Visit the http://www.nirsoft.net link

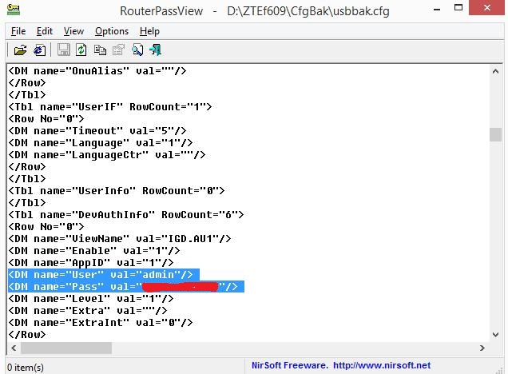tap(382, 365)
